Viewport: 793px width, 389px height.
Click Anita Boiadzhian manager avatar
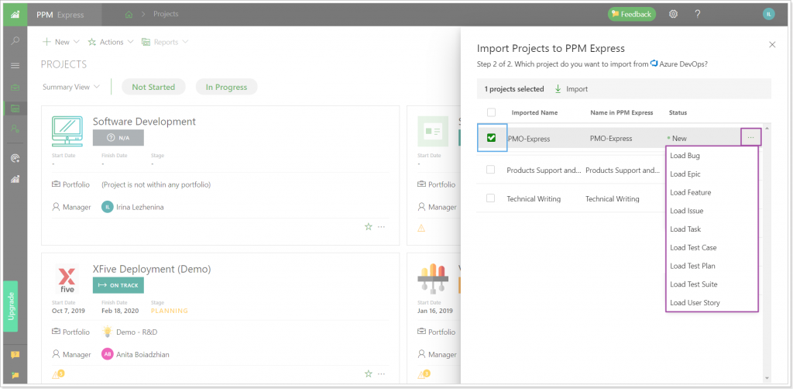pos(107,354)
